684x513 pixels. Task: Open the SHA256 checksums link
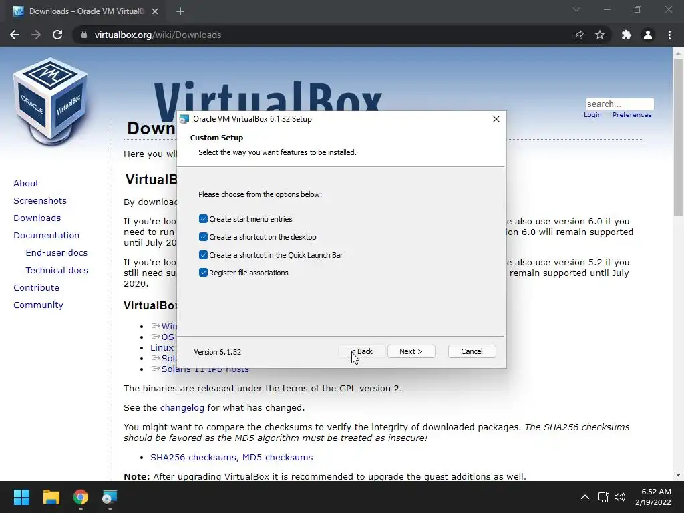click(194, 457)
